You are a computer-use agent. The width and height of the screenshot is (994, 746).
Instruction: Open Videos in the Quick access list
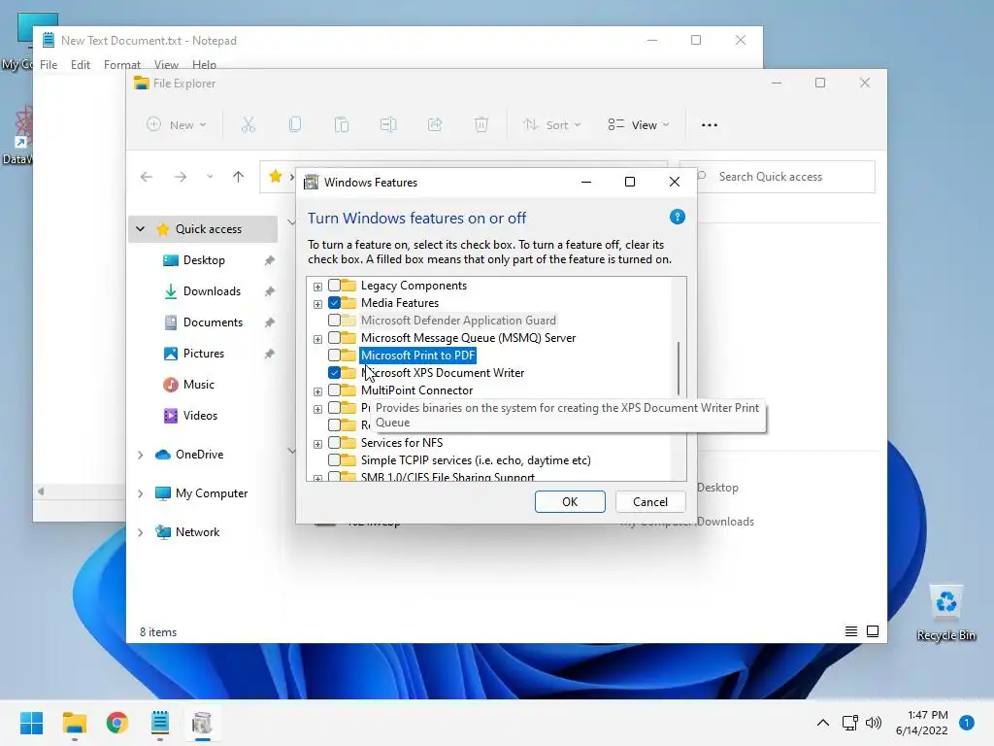[200, 416]
